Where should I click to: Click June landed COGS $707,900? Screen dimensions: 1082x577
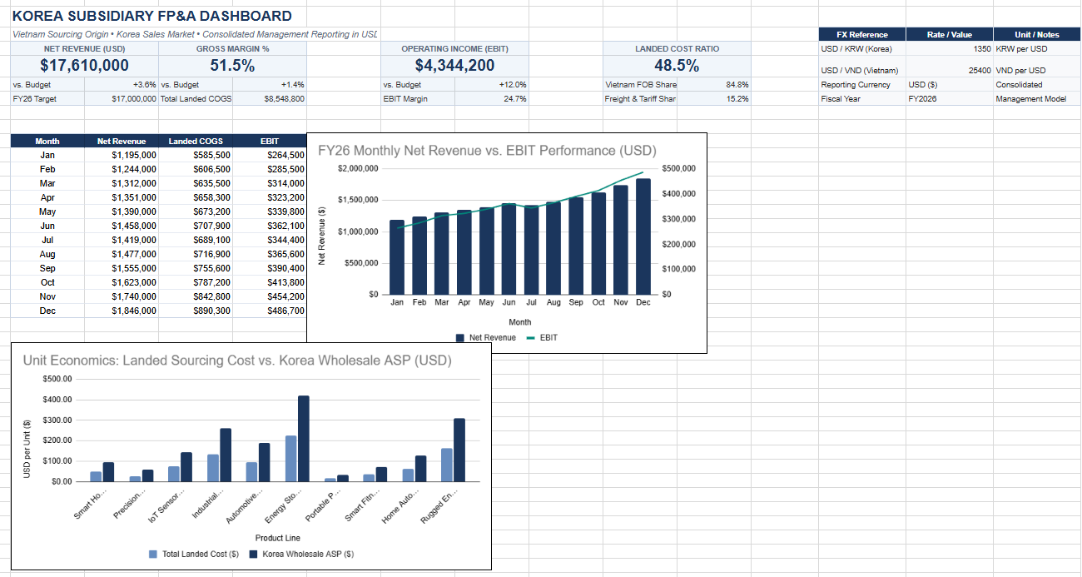[196, 226]
